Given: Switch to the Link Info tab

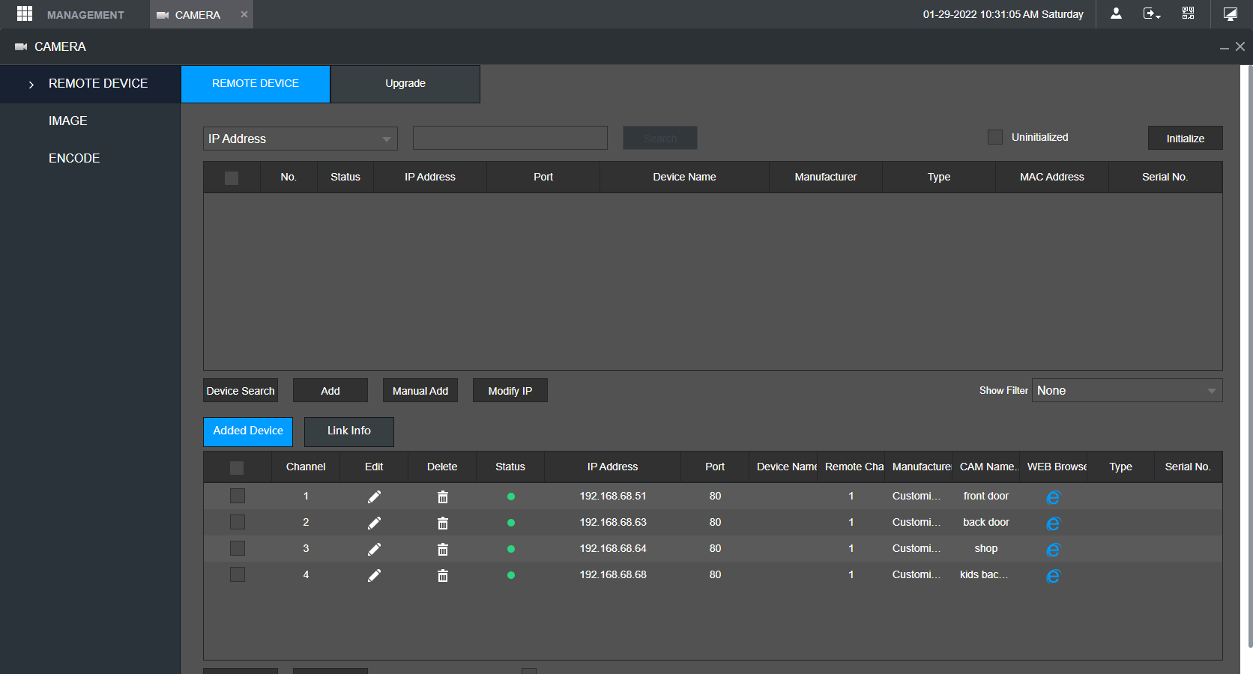Looking at the screenshot, I should pyautogui.click(x=349, y=431).
